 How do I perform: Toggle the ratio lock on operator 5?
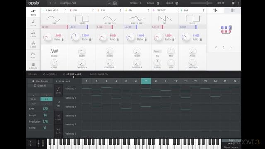[x=173, y=40]
